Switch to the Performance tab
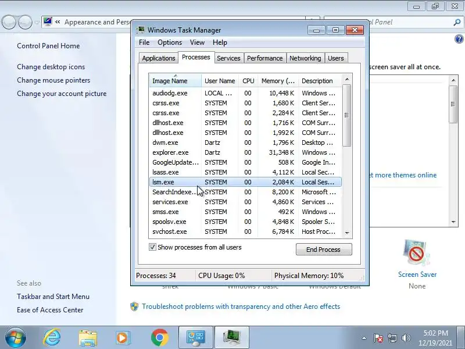This screenshot has width=465, height=349. tap(264, 58)
